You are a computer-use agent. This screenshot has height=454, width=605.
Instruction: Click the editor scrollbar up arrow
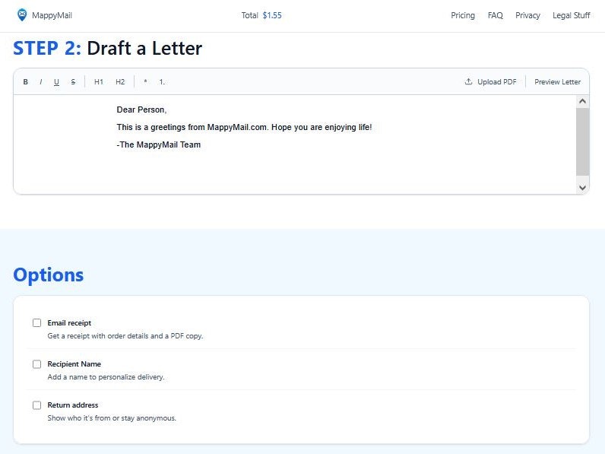582,101
